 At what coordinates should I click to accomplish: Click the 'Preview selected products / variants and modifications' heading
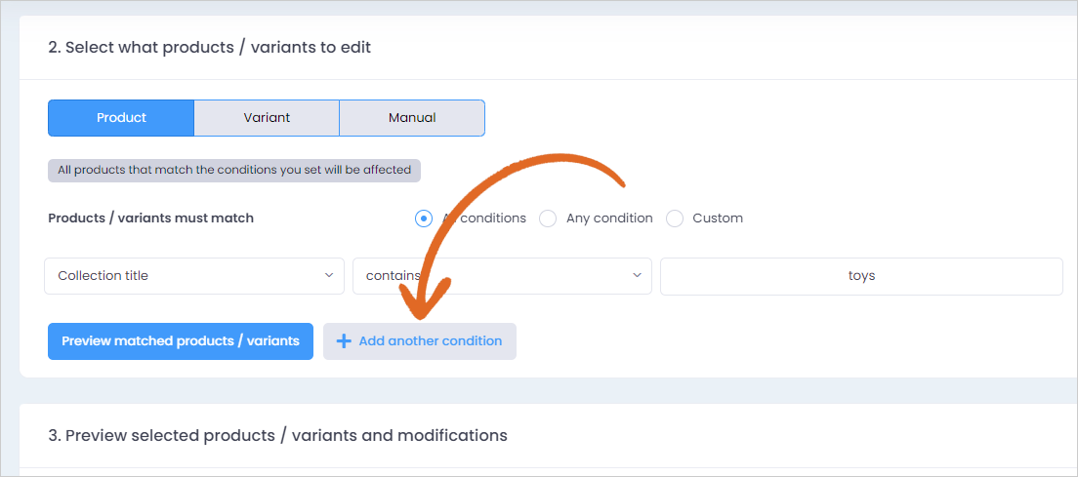click(277, 435)
